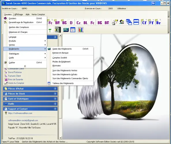Click the sidebar scrollbar down arrow
The width and height of the screenshot is (171, 144).
(61, 138)
